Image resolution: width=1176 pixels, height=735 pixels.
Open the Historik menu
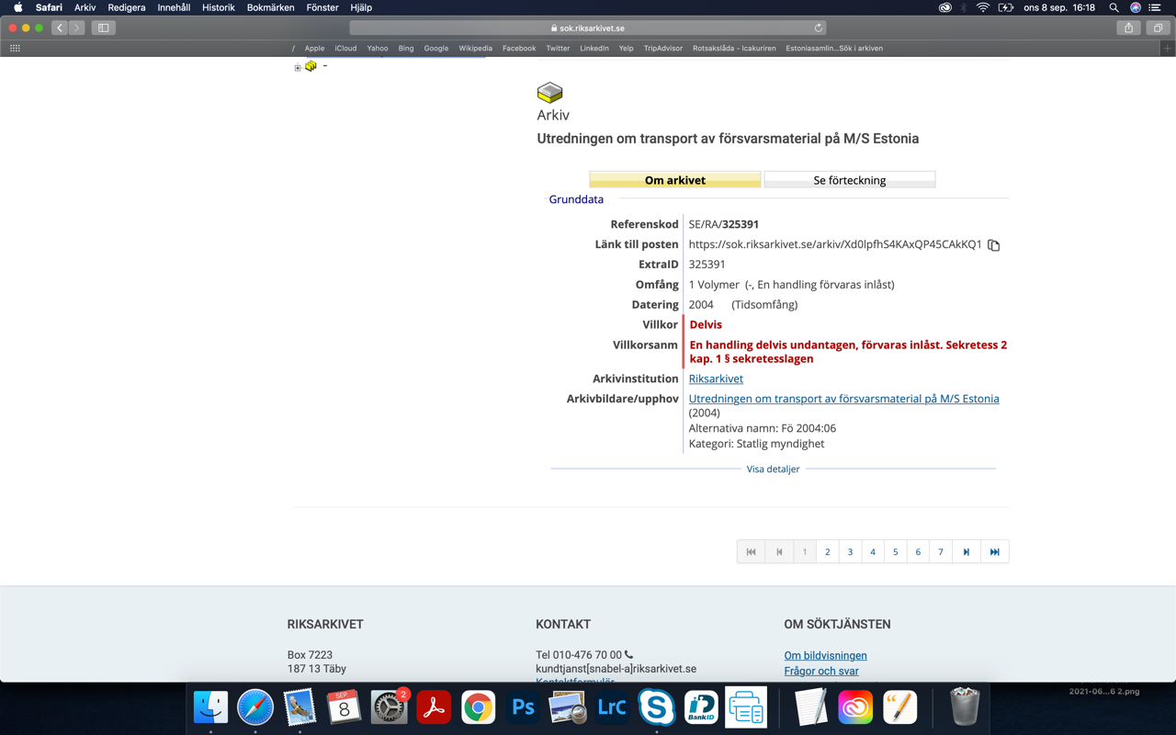point(218,7)
